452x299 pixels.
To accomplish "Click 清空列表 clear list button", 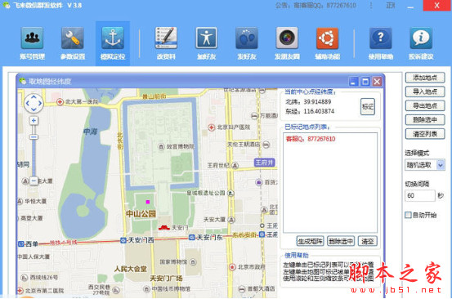I will tap(425, 134).
